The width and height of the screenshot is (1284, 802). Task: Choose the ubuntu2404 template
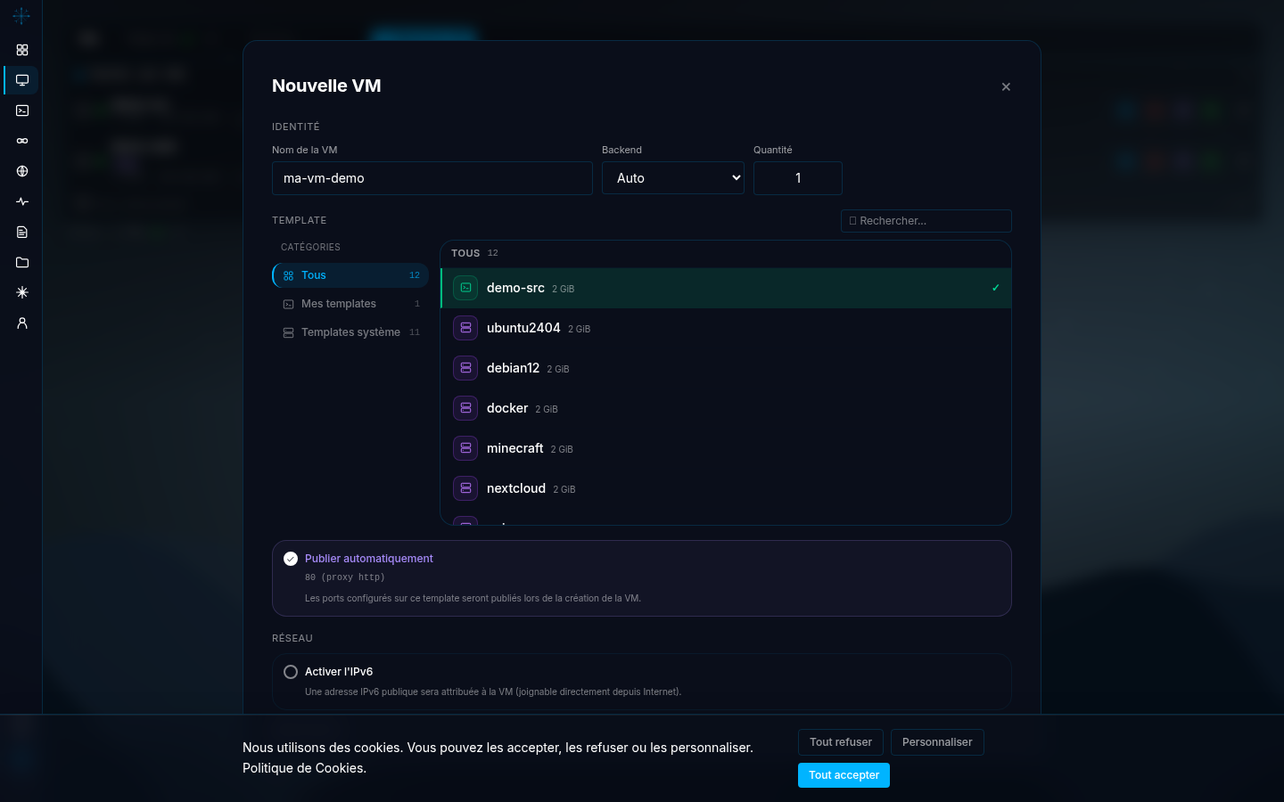tap(726, 328)
